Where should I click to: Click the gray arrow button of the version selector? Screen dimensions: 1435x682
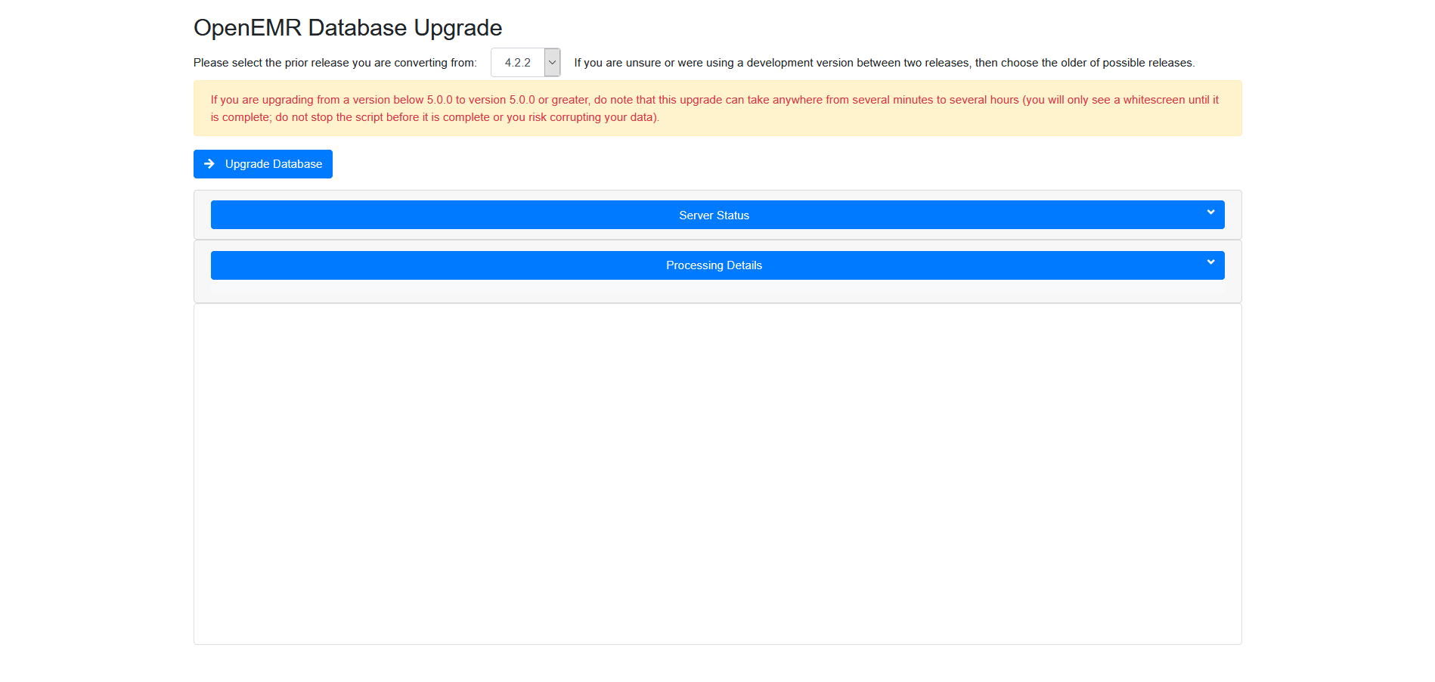(551, 63)
